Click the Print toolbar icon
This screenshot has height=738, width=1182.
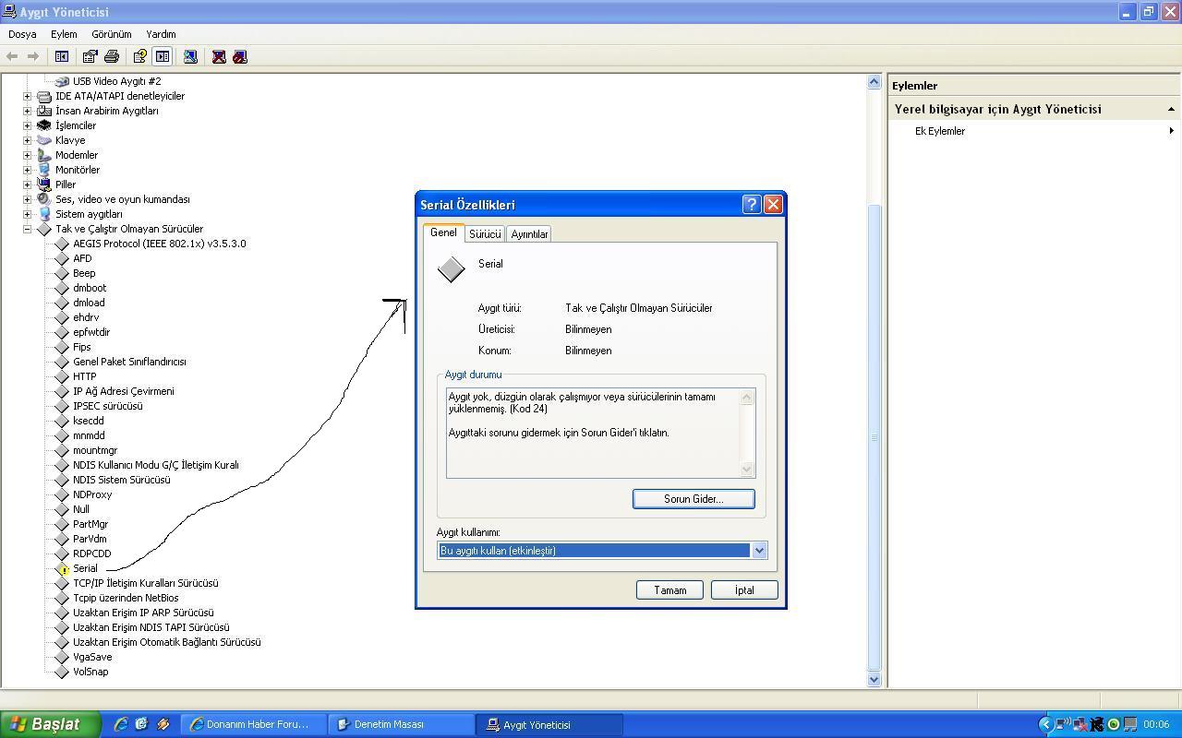point(112,56)
